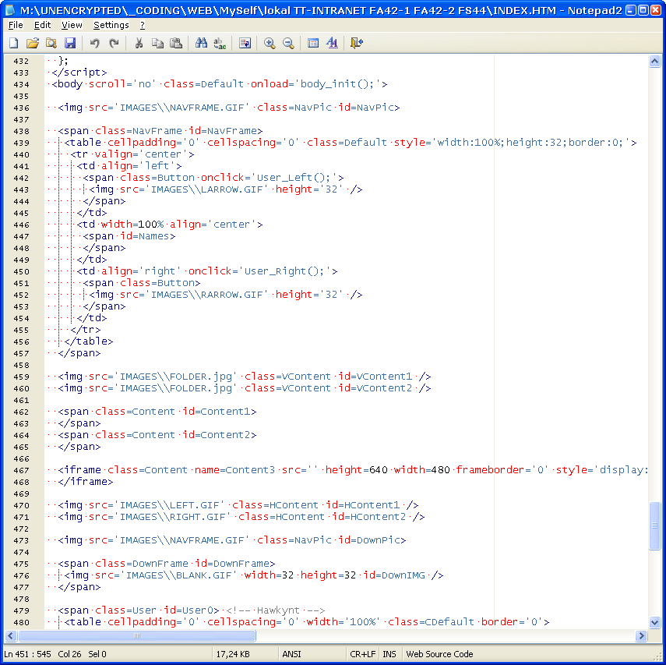Cut selection using the scissors icon
666x665 pixels.
point(139,43)
